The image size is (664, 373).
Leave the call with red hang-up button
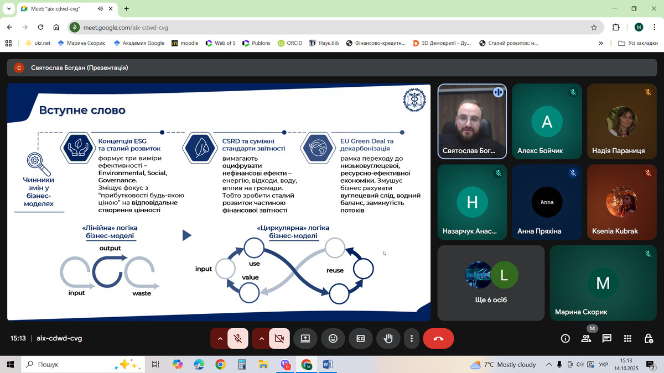438,339
